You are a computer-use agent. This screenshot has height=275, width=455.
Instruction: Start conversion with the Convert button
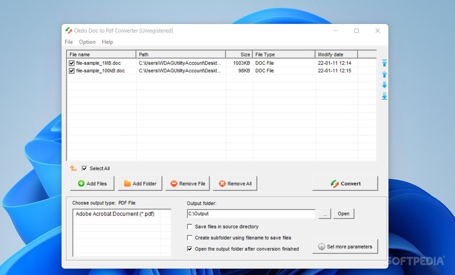coord(345,184)
